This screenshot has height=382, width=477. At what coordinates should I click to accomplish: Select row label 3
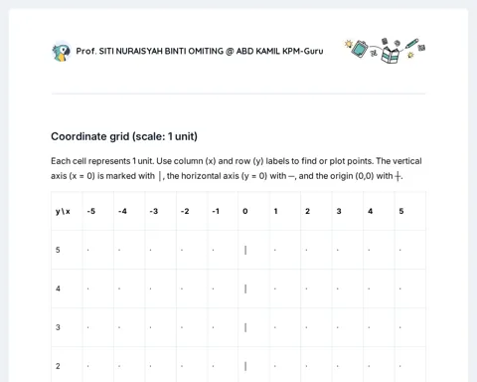(67, 327)
